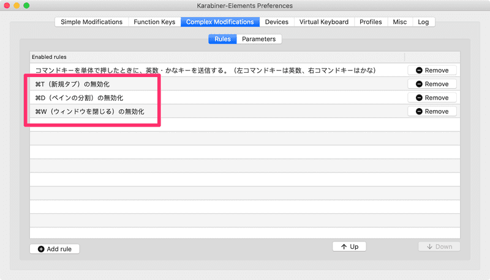Click the Enabled rules column header
The width and height of the screenshot is (490, 280).
pyautogui.click(x=217, y=57)
